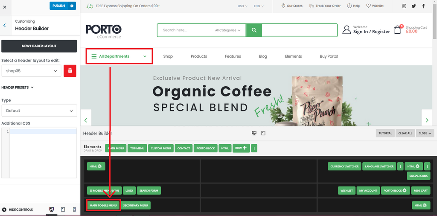Open settings gear on top-left HTML element

tap(100, 166)
